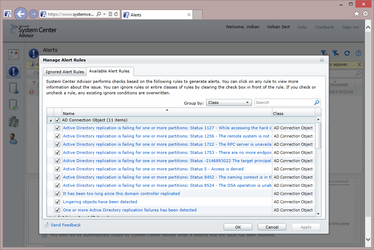Click the address bar search magnifier icon
374x250 pixels.
98,14
